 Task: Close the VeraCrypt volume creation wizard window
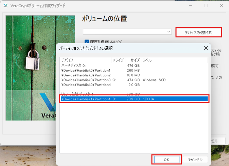[x=222, y=5]
